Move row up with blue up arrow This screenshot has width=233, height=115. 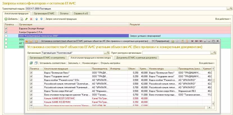(37, 19)
